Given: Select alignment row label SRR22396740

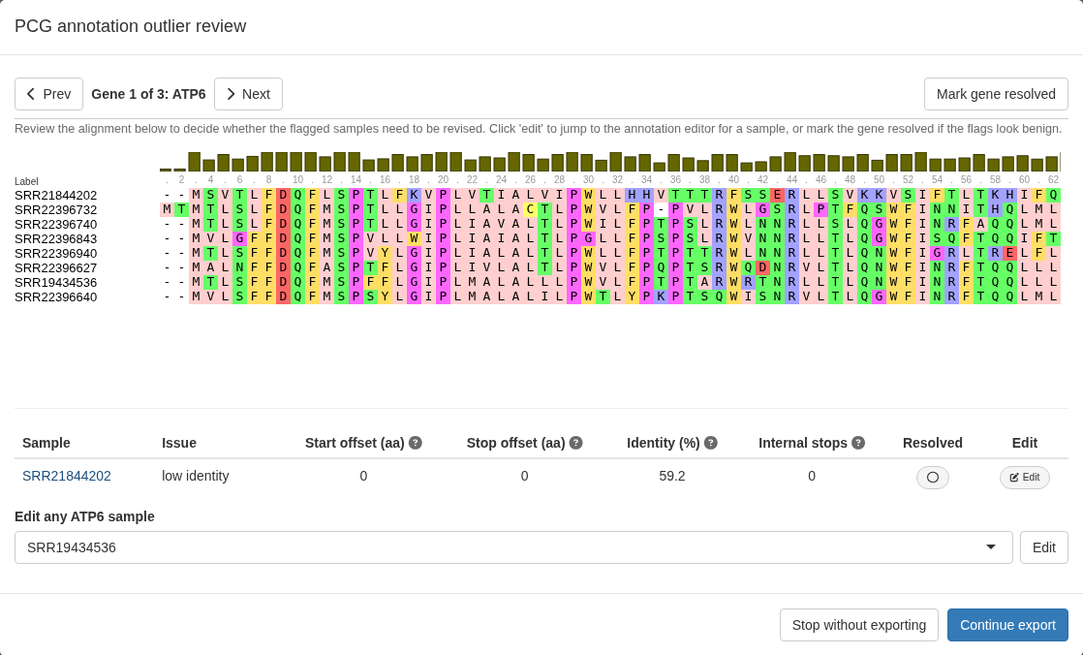Looking at the screenshot, I should [x=56, y=225].
